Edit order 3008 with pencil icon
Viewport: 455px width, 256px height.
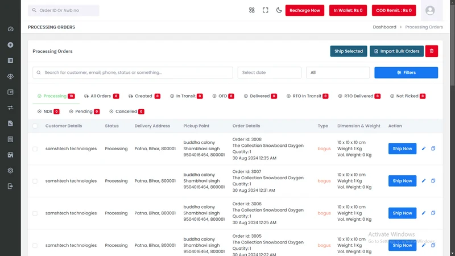click(423, 148)
